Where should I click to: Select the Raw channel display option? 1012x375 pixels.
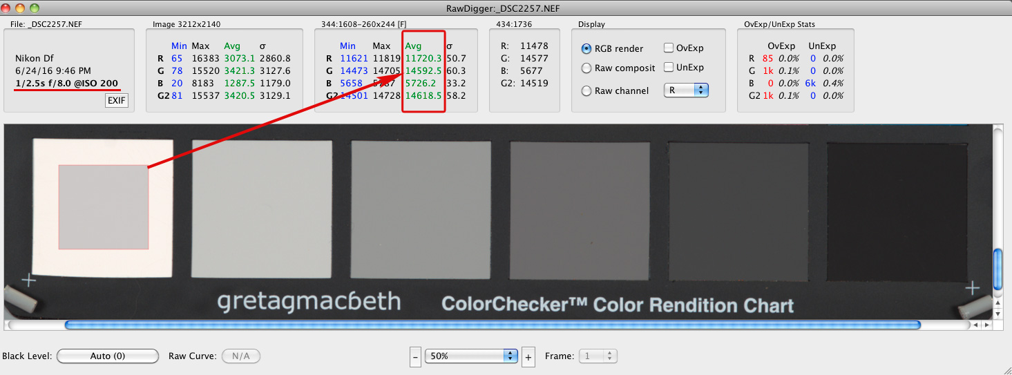coord(587,90)
